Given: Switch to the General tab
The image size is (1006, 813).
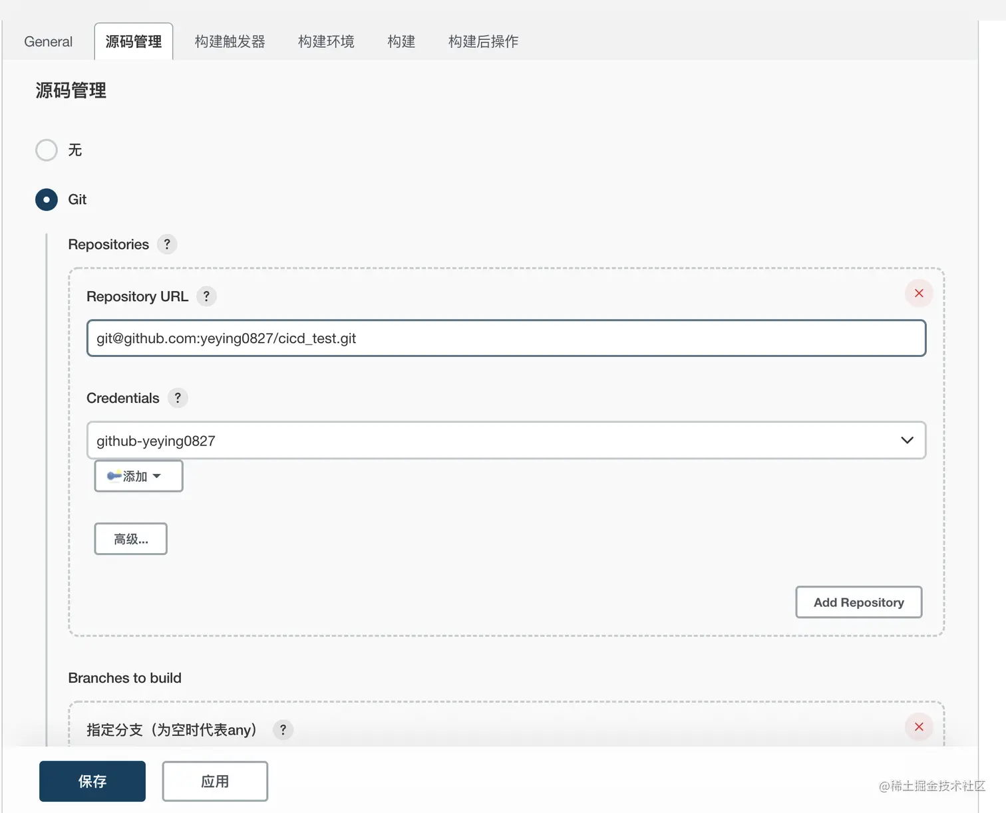Looking at the screenshot, I should click(47, 41).
